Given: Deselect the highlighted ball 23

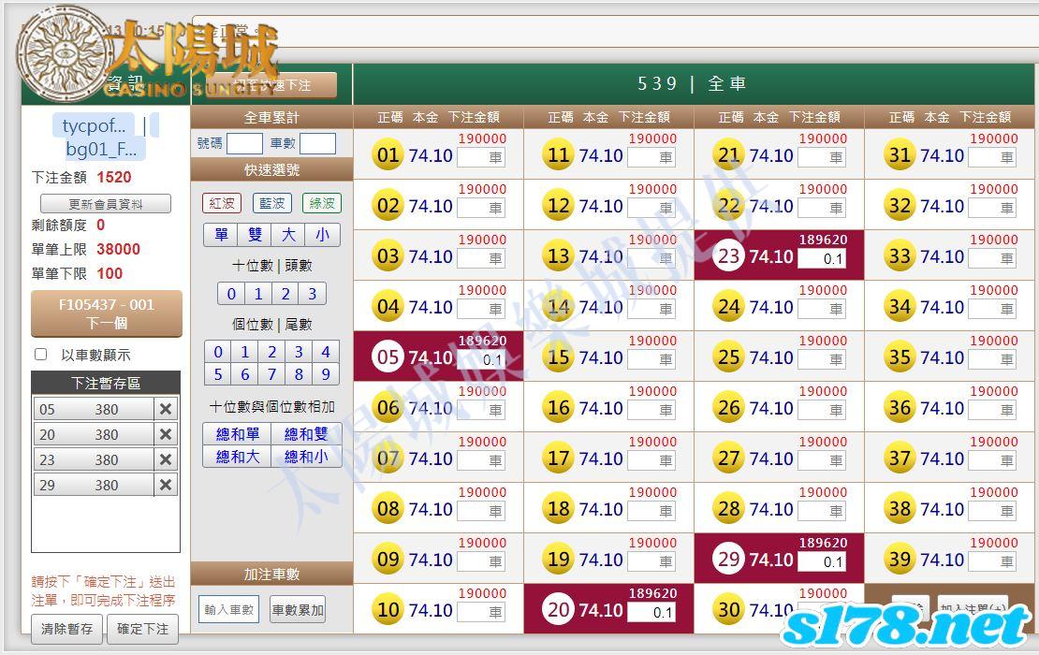Looking at the screenshot, I should tap(728, 255).
